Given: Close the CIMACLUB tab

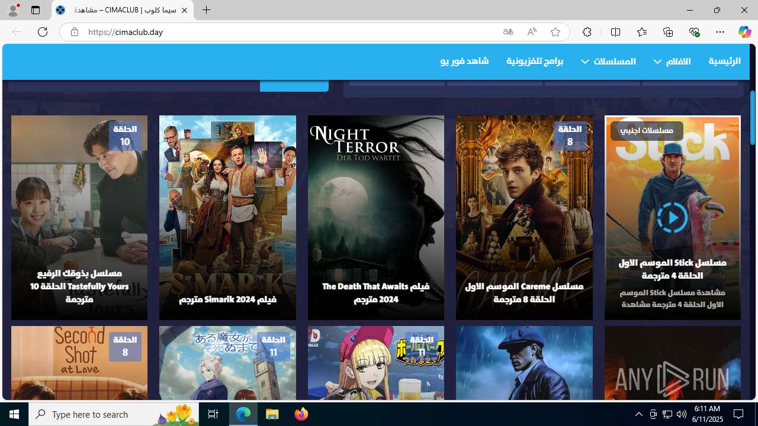Looking at the screenshot, I should [184, 10].
